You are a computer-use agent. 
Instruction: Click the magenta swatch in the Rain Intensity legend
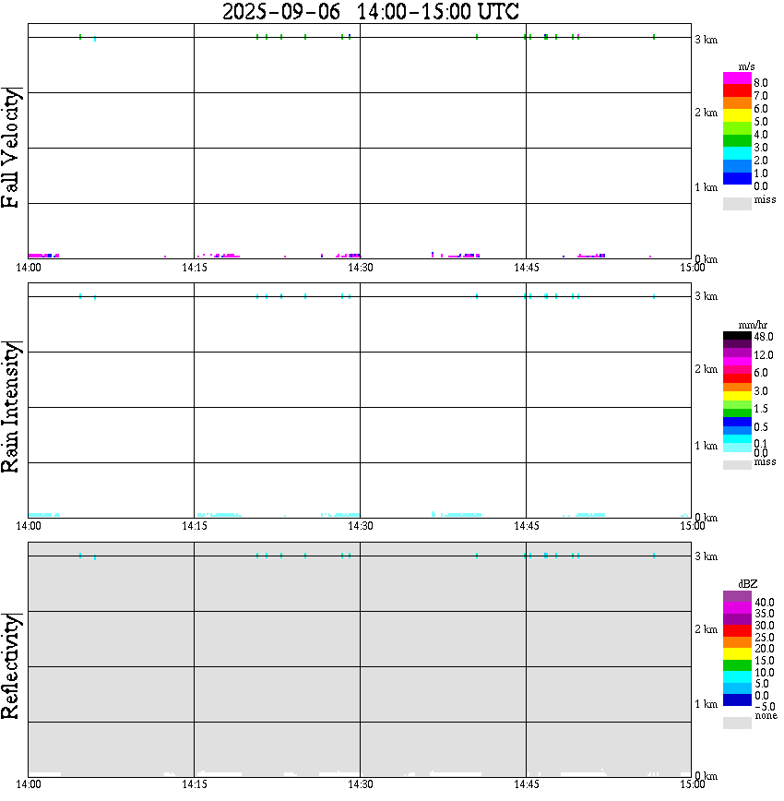pos(737,361)
